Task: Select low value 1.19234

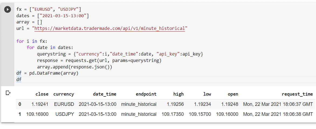Action: point(202,104)
